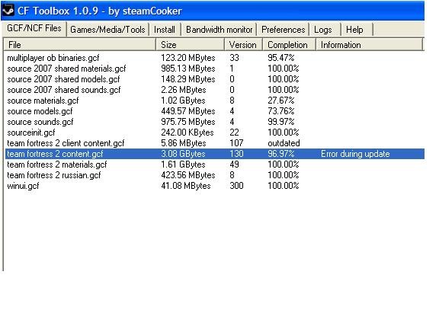The height and width of the screenshot is (329, 439).
Task: Click the 5.86 MBytes size cell
Action: pos(184,143)
